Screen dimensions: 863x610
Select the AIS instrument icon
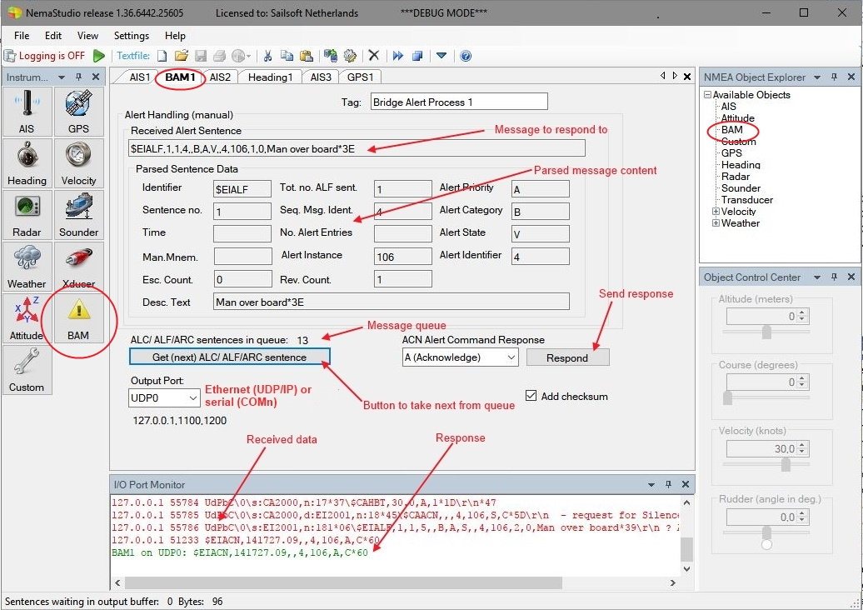coord(27,111)
